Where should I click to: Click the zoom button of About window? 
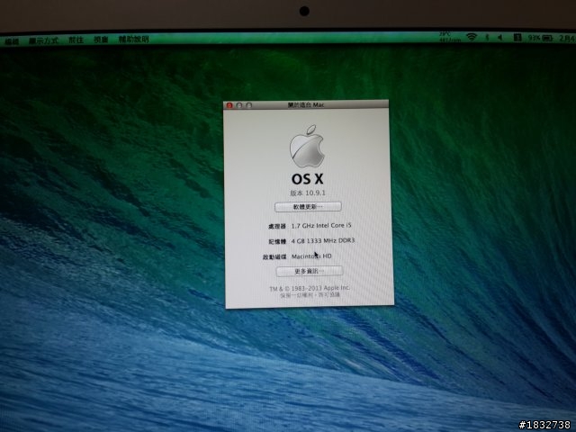pos(248,105)
